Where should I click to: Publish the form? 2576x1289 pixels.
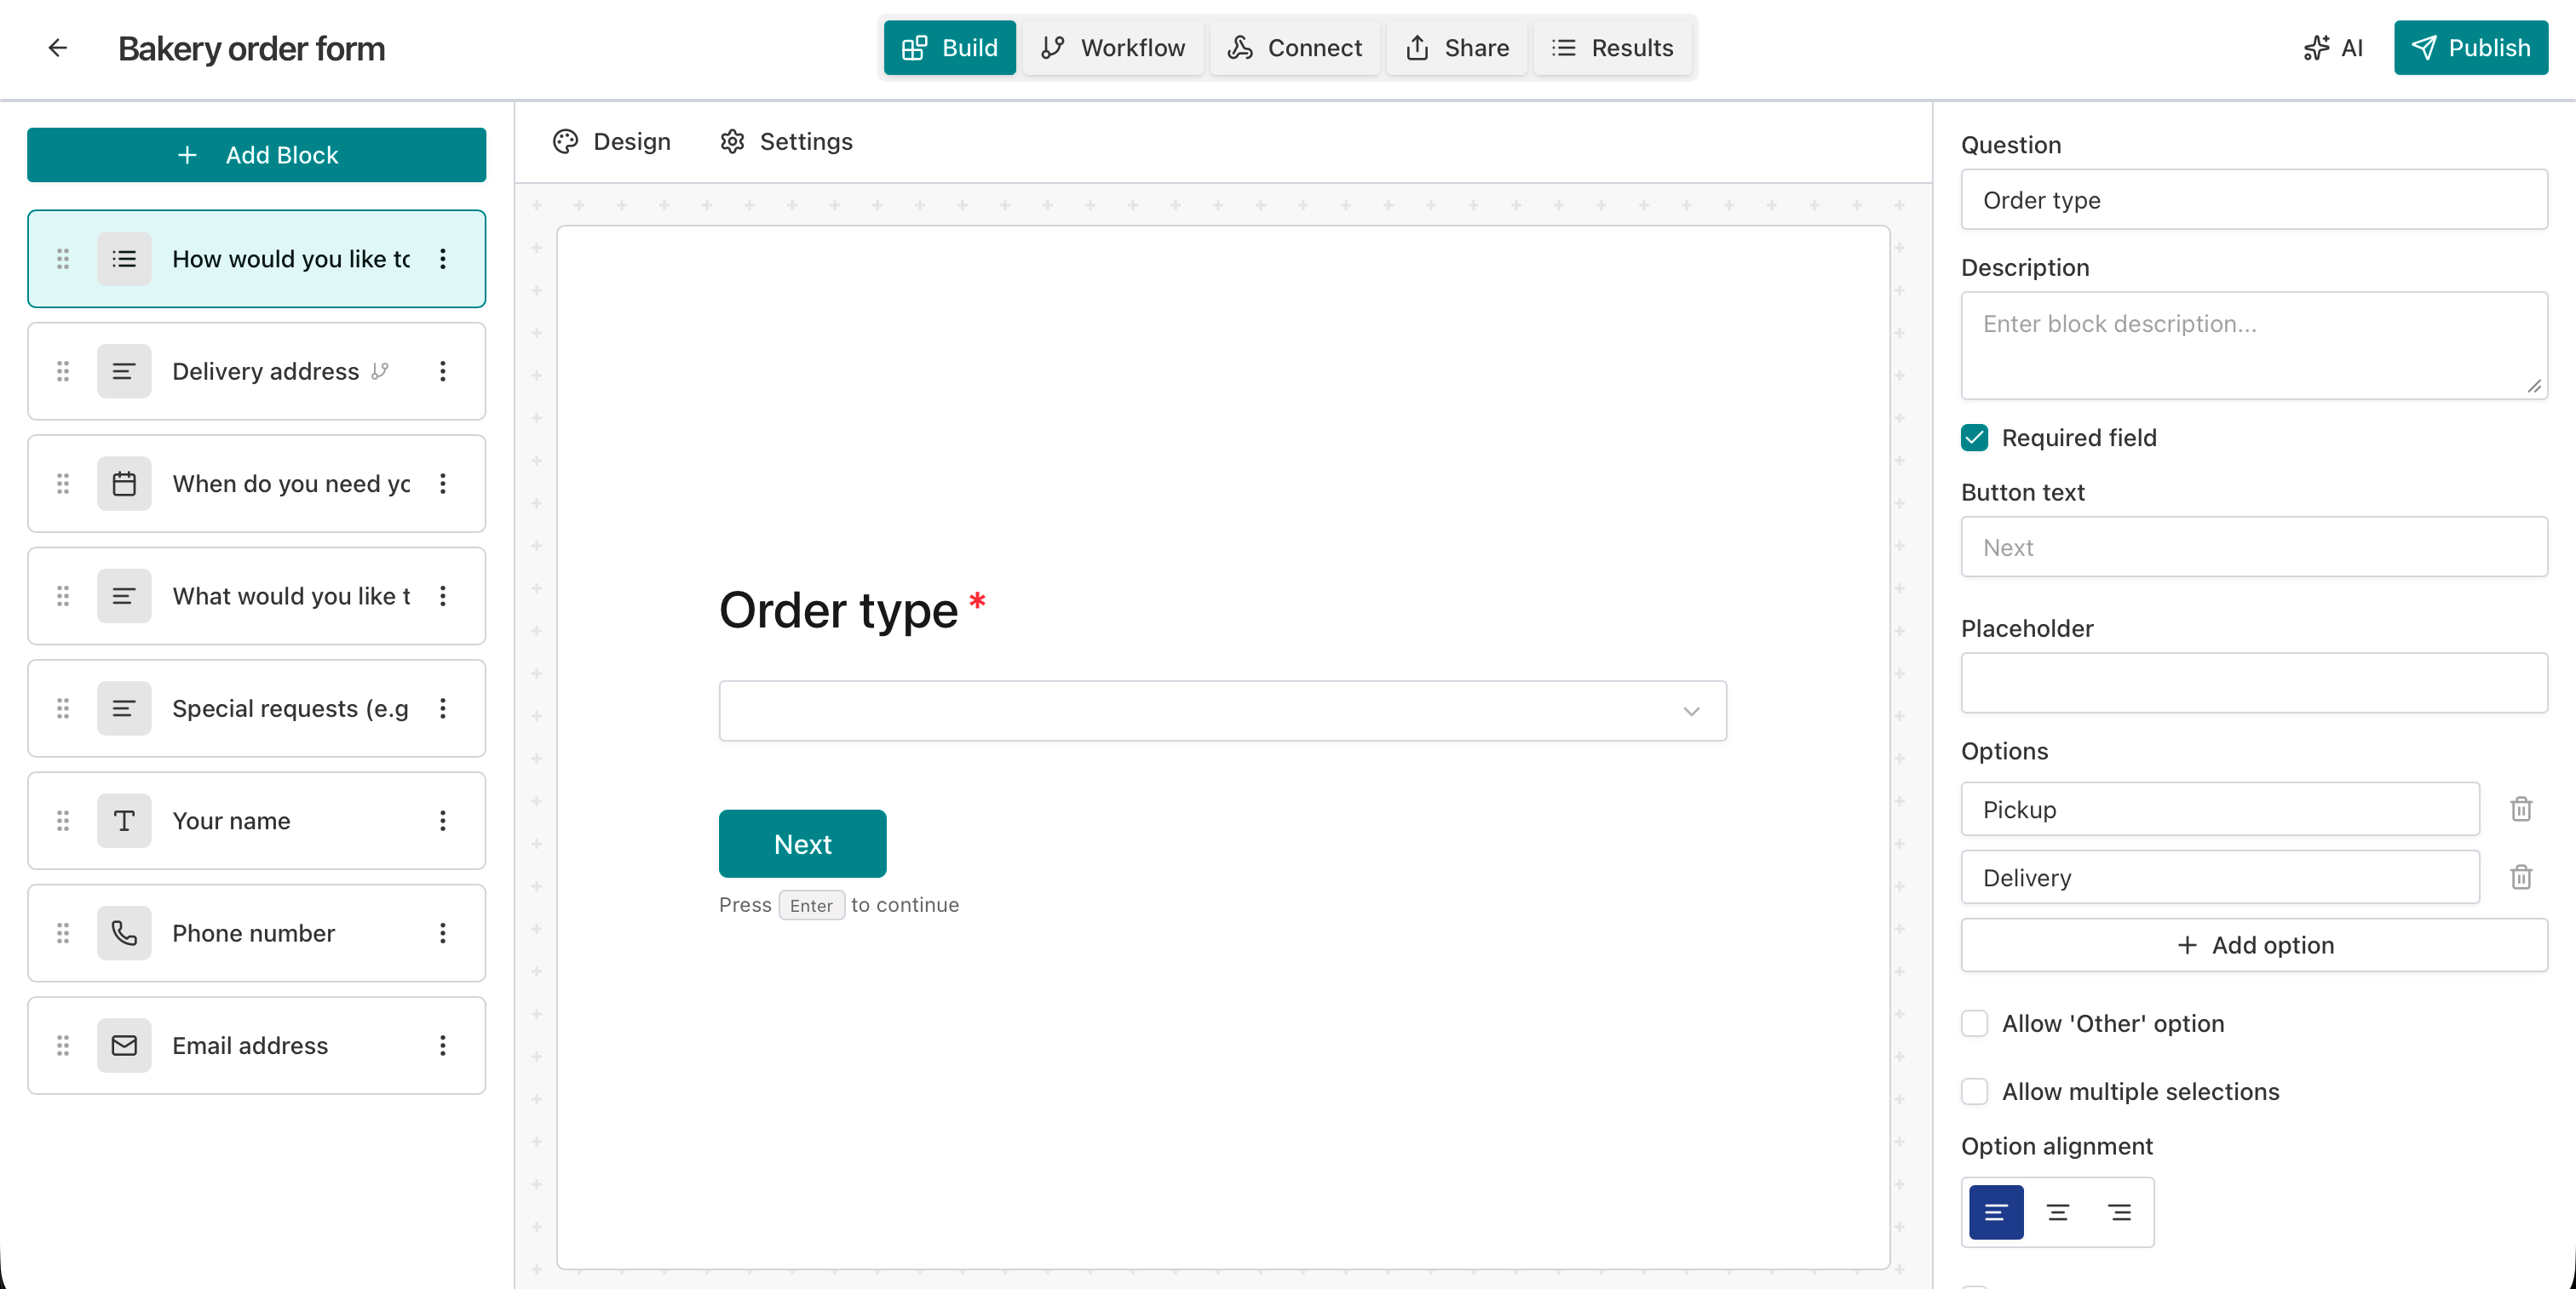point(2471,47)
